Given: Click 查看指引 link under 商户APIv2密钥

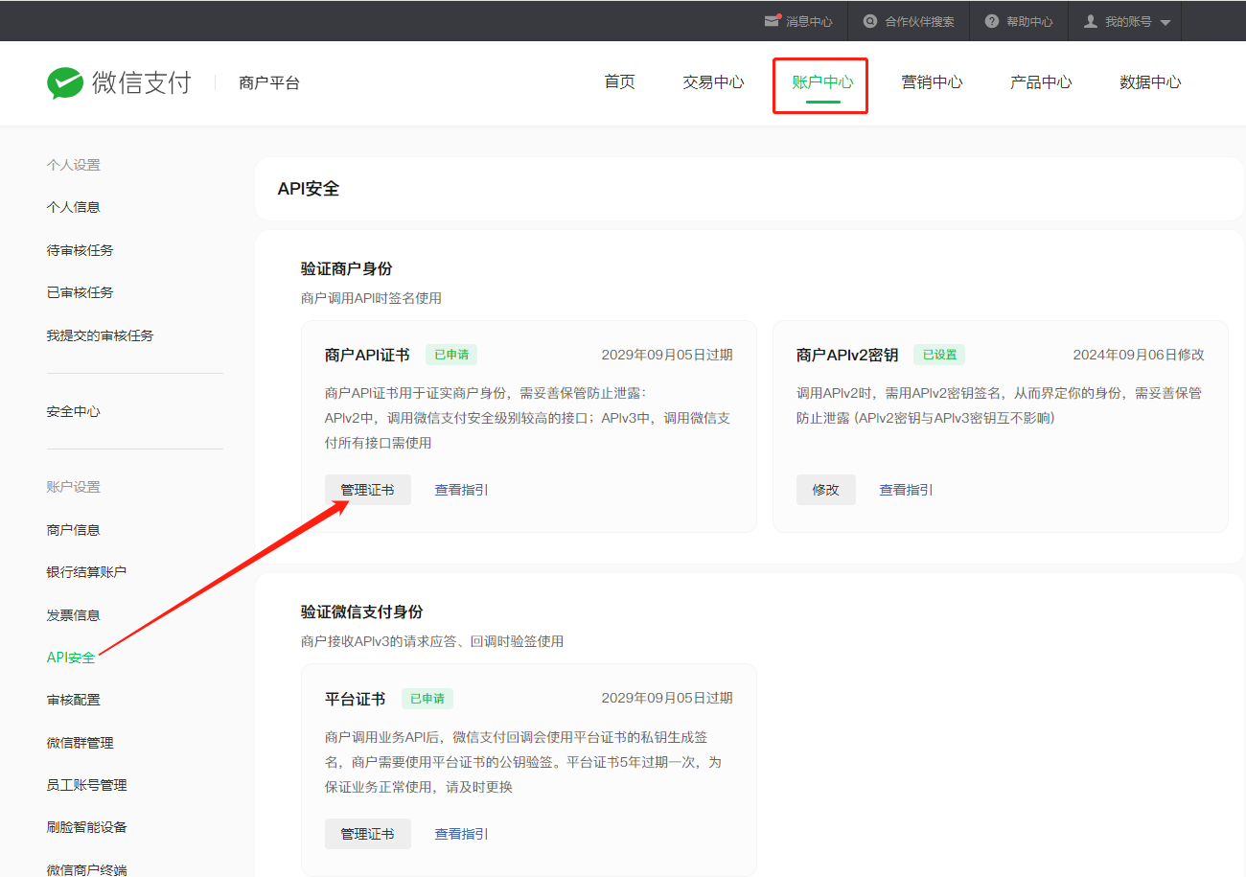Looking at the screenshot, I should coord(906,490).
